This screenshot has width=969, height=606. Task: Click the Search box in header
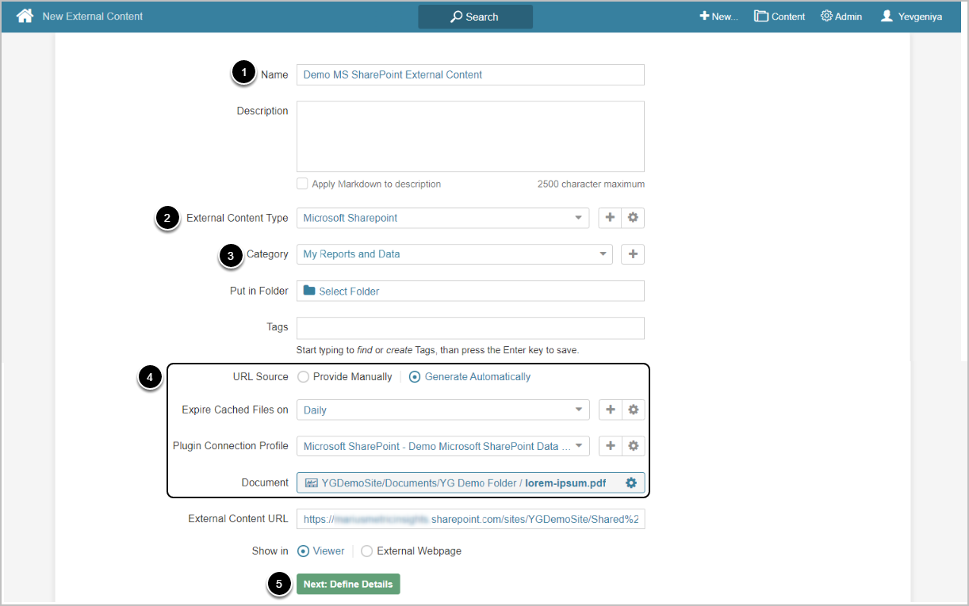click(475, 17)
